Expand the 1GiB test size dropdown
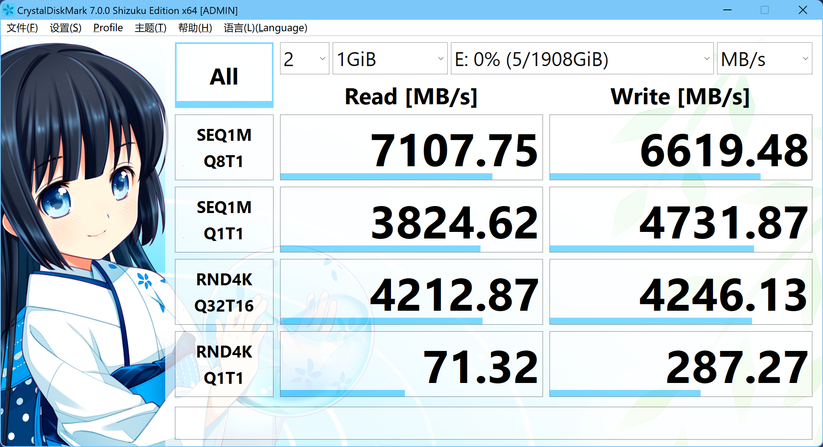Screen dimensions: 823x447 point(390,59)
